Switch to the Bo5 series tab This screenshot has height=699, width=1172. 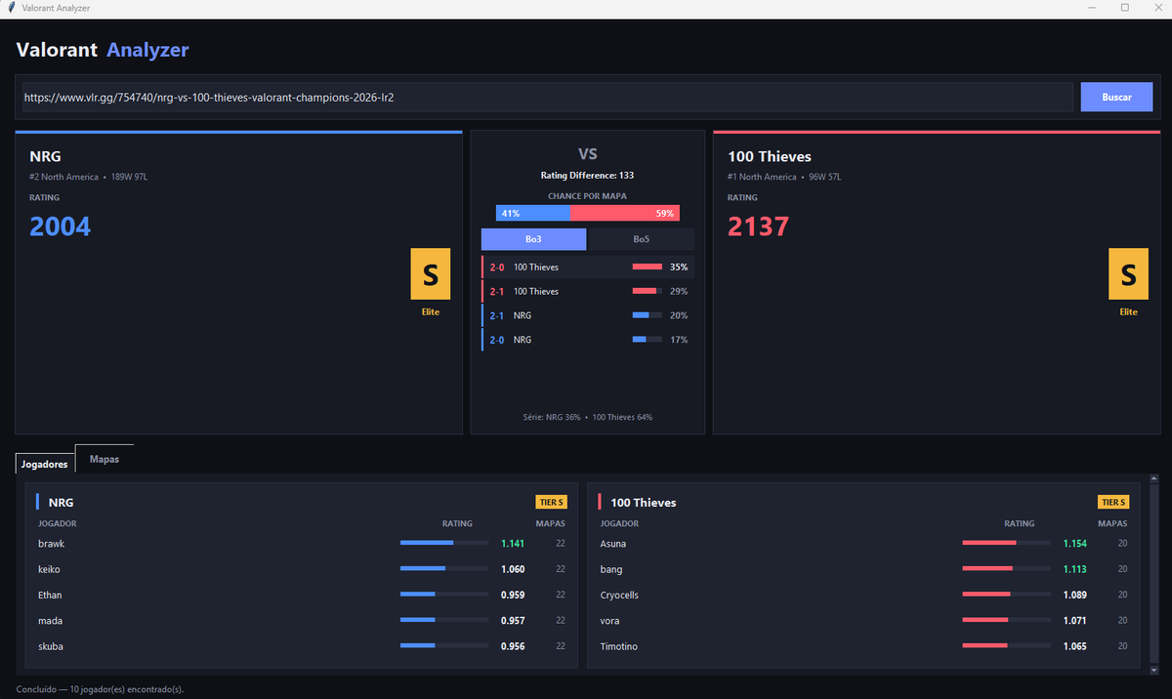(x=641, y=239)
